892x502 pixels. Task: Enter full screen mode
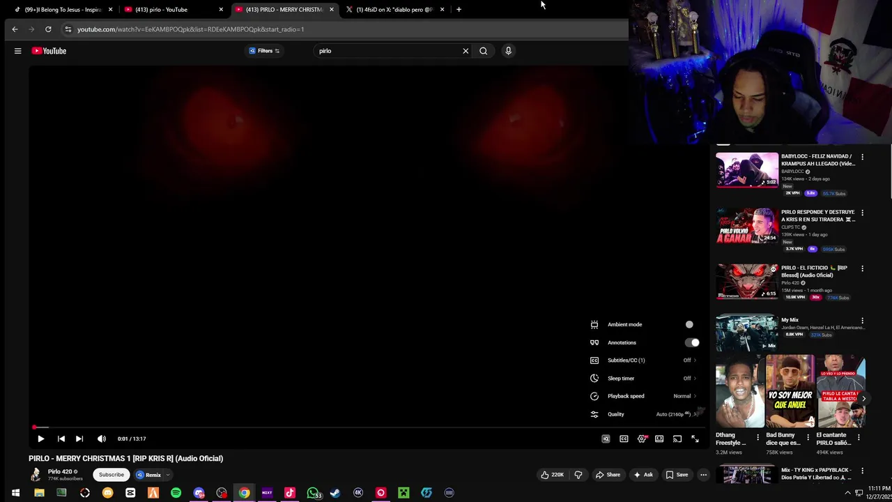coord(695,439)
